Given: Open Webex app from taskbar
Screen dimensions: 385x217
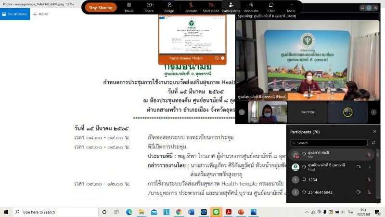Looking at the screenshot, I should [204, 212].
